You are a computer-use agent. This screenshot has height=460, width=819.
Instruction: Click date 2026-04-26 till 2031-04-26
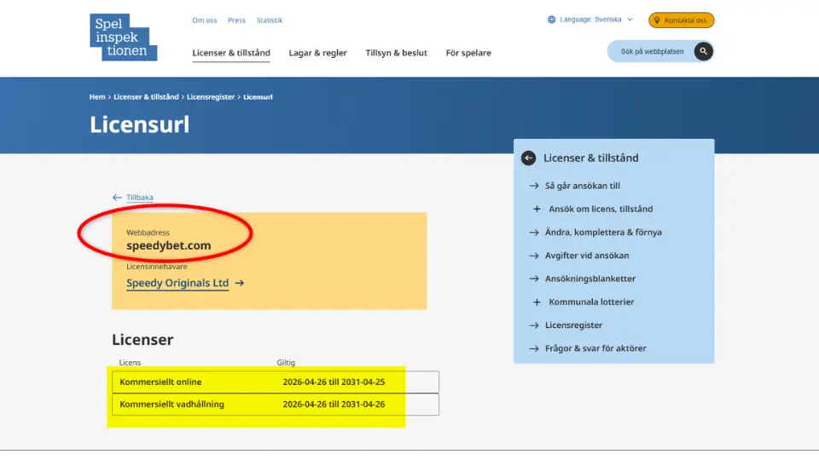pyautogui.click(x=334, y=404)
